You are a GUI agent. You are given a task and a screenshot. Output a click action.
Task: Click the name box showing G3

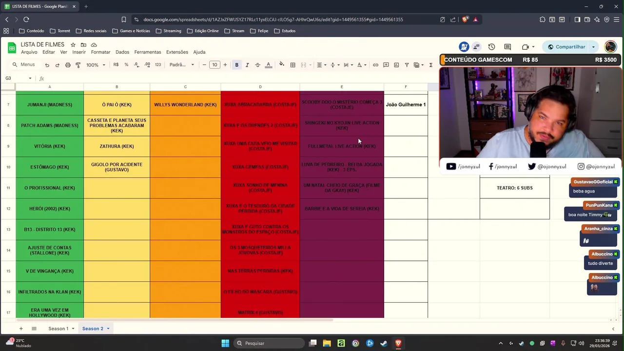point(19,78)
